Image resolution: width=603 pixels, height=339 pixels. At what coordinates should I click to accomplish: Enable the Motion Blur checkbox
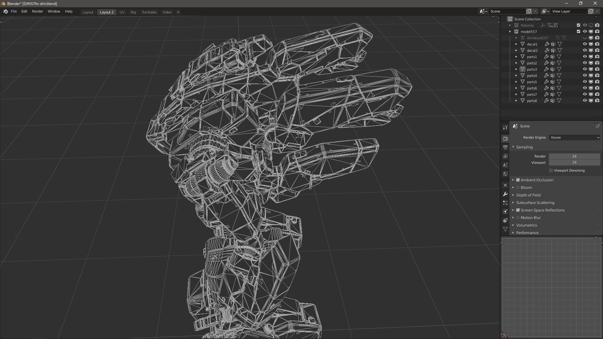(x=518, y=218)
